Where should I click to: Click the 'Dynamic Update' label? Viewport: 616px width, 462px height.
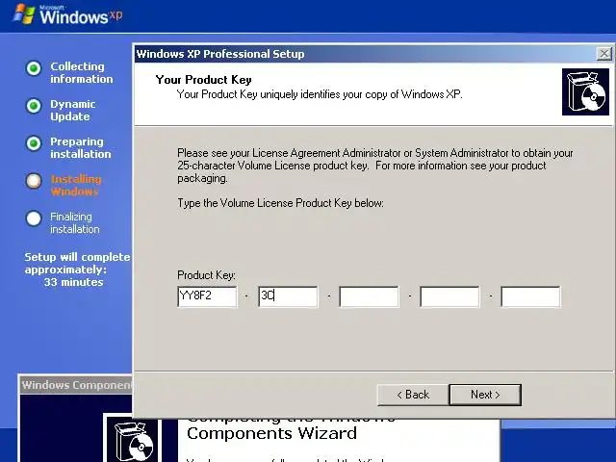[73, 111]
